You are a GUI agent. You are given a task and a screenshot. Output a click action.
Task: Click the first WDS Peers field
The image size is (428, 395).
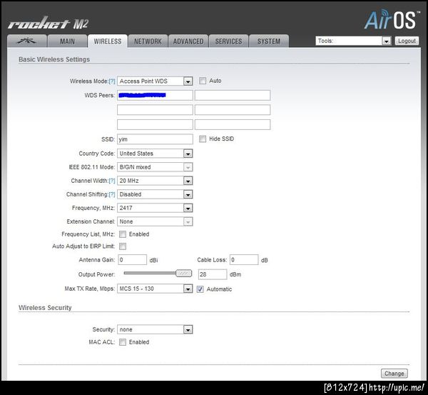(x=155, y=95)
